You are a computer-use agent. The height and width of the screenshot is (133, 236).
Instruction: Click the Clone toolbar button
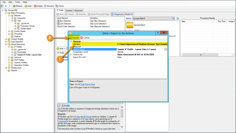pos(60,6)
